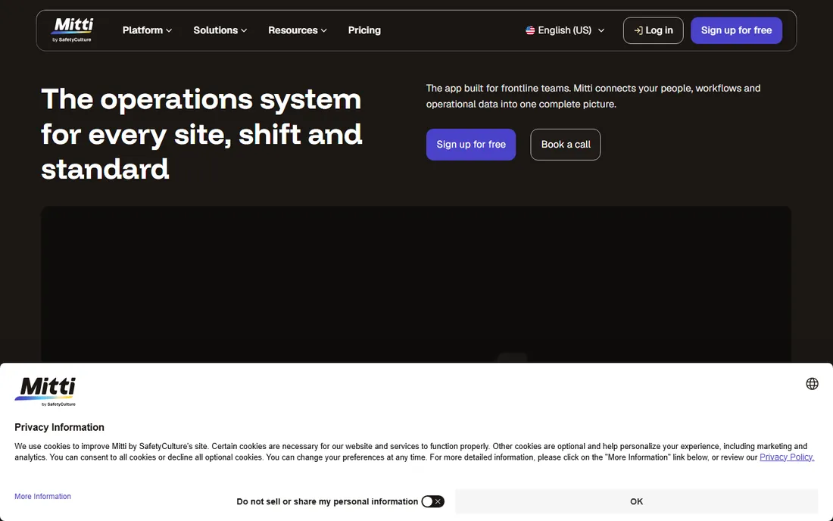Click the "Do not sell or share my personal information" label

click(x=327, y=501)
